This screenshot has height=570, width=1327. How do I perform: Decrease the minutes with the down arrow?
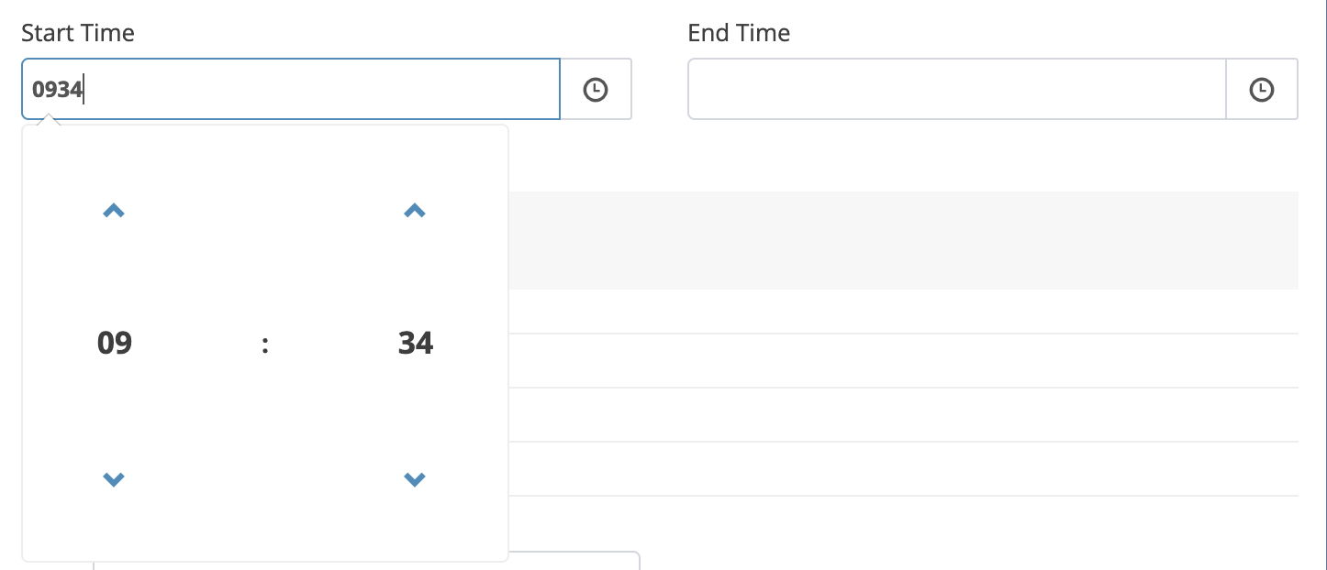click(x=415, y=478)
